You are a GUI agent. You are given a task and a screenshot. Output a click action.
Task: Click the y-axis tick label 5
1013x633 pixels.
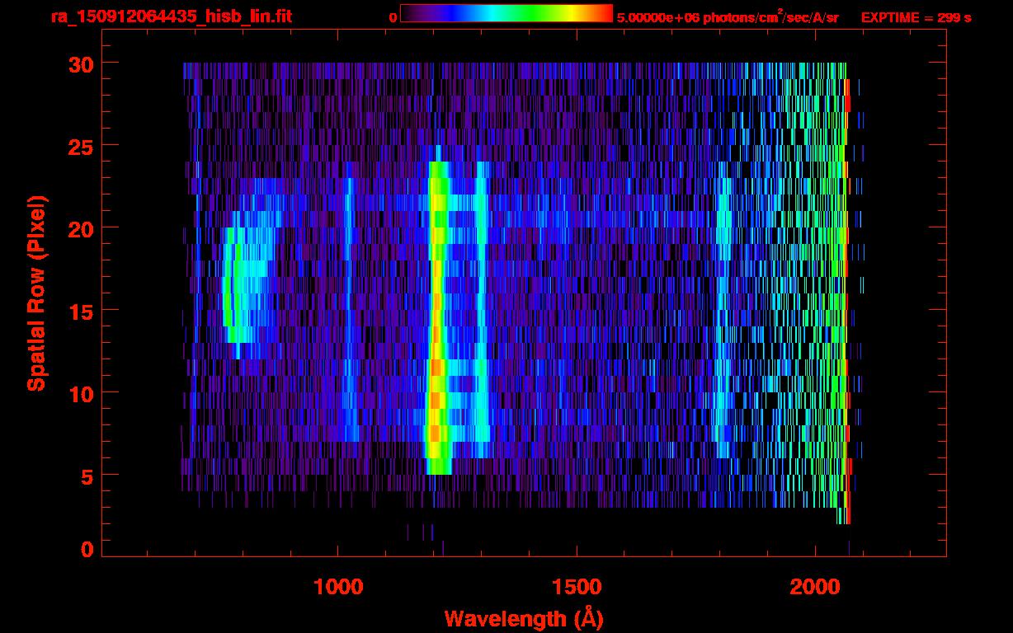coord(87,476)
